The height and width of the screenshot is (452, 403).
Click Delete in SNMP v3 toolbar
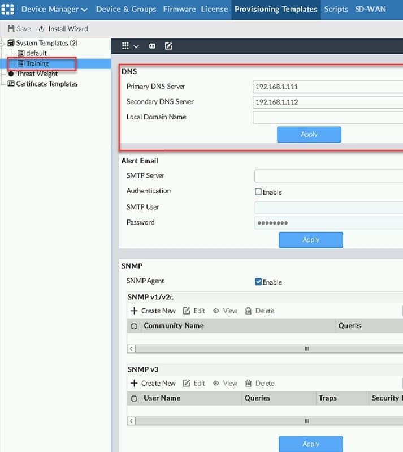[x=259, y=383]
